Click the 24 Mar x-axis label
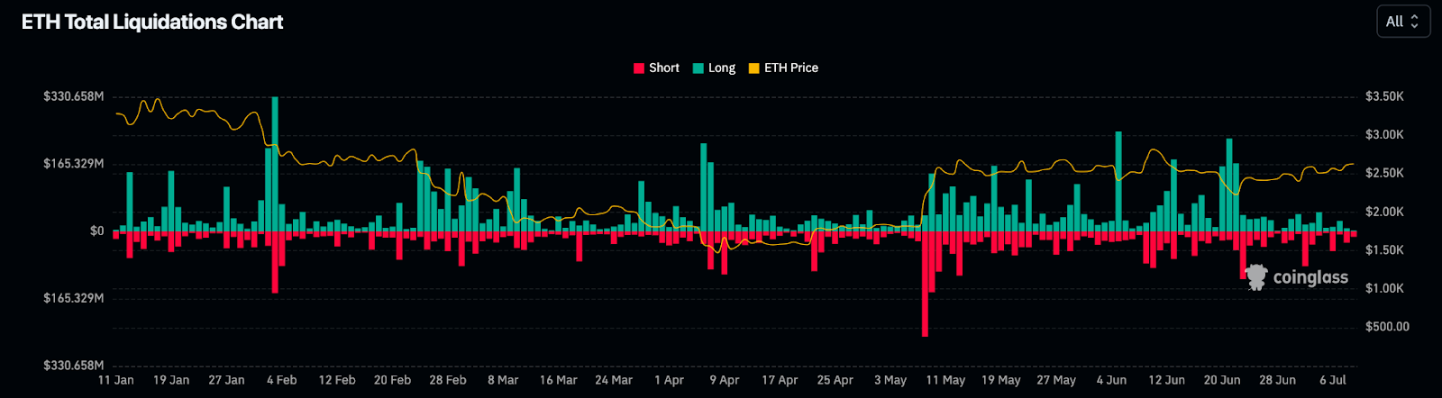Viewport: 1442px width, 398px height. point(614,380)
